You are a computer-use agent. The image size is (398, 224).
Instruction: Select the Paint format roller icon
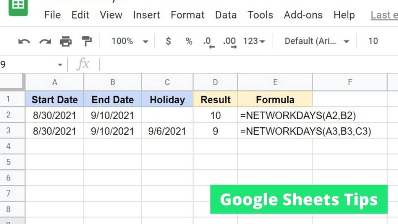pyautogui.click(x=87, y=41)
